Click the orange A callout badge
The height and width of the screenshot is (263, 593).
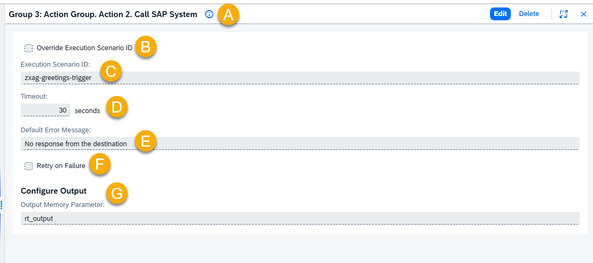(228, 15)
